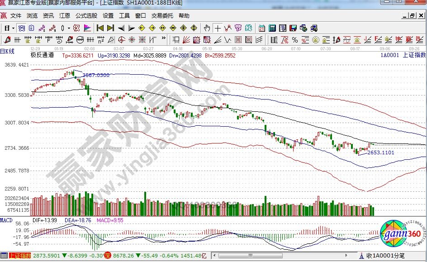Open the 交易委托 menu
This screenshot has width=427, height=262.
click(162, 15)
